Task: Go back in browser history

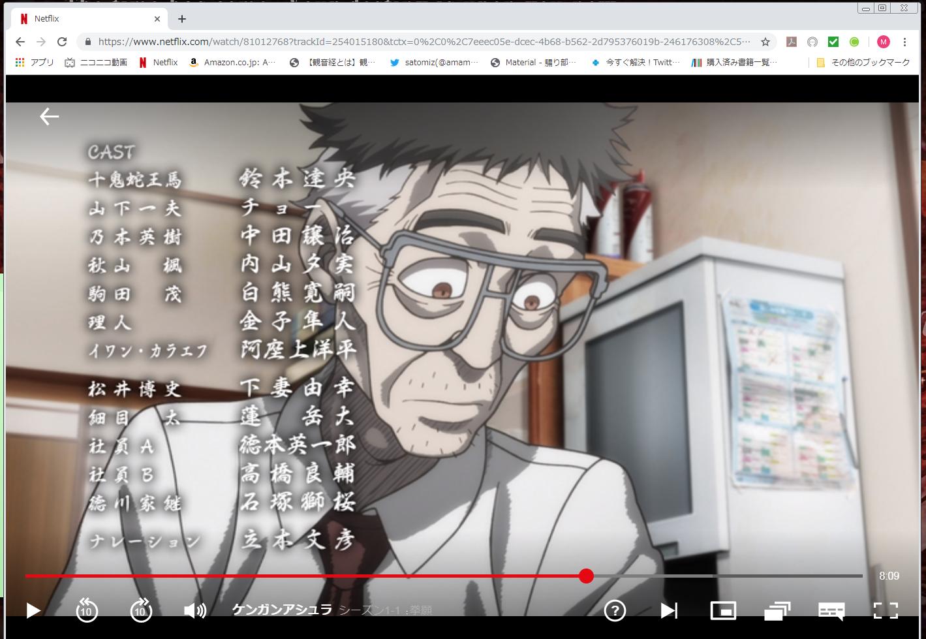Action: click(x=20, y=42)
